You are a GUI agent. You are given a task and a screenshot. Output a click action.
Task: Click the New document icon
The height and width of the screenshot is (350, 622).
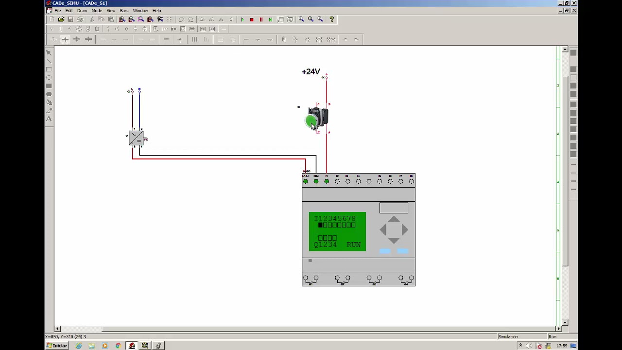pos(52,19)
